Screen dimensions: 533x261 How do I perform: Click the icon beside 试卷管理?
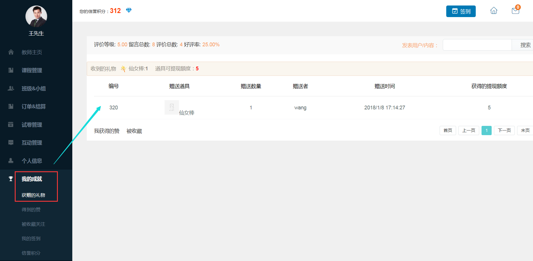(x=11, y=124)
